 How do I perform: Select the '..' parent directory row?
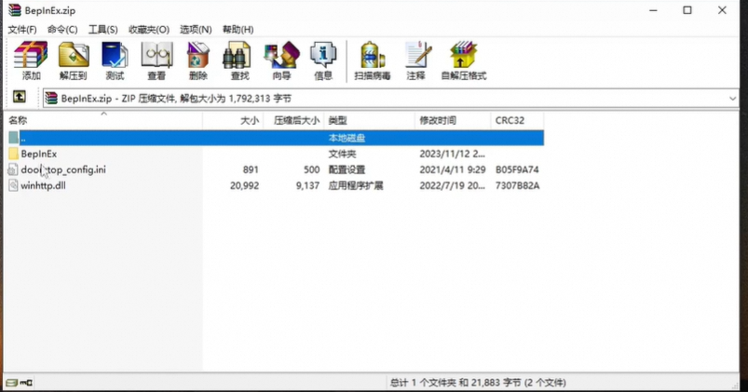click(276, 138)
